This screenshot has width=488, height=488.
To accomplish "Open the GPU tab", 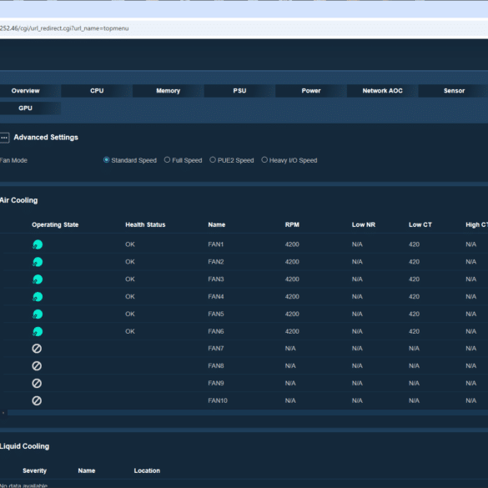I will click(x=26, y=108).
